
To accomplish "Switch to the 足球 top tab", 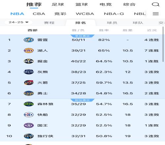I will [x=58, y=5].
